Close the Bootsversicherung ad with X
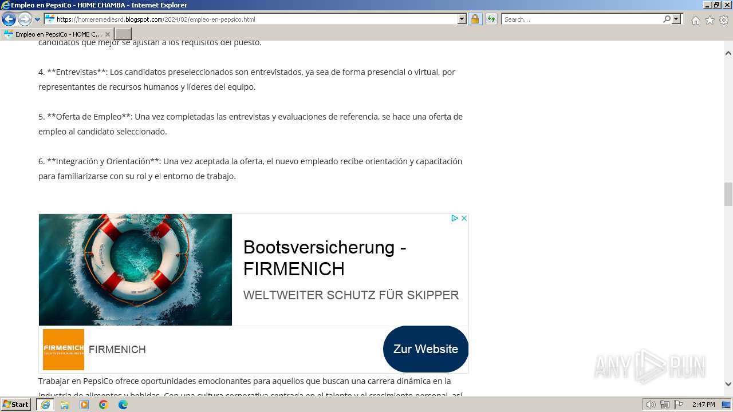The height and width of the screenshot is (412, 733). pyautogui.click(x=464, y=218)
